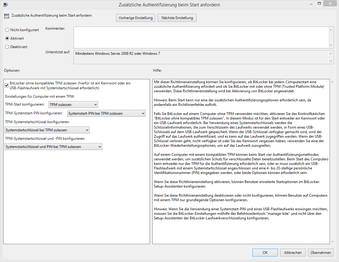339x262 pixels.
Task: Click the policy setting icon beside the heading
Action: [6, 16]
